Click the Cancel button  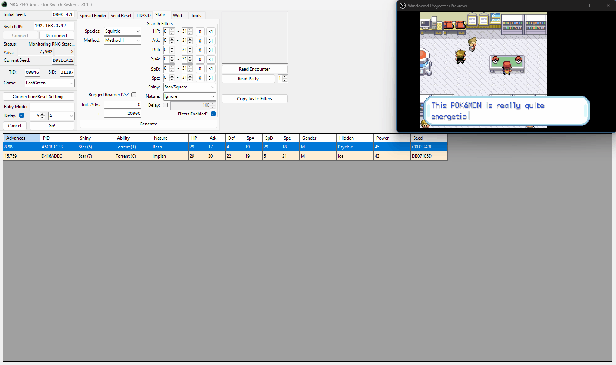[15, 126]
